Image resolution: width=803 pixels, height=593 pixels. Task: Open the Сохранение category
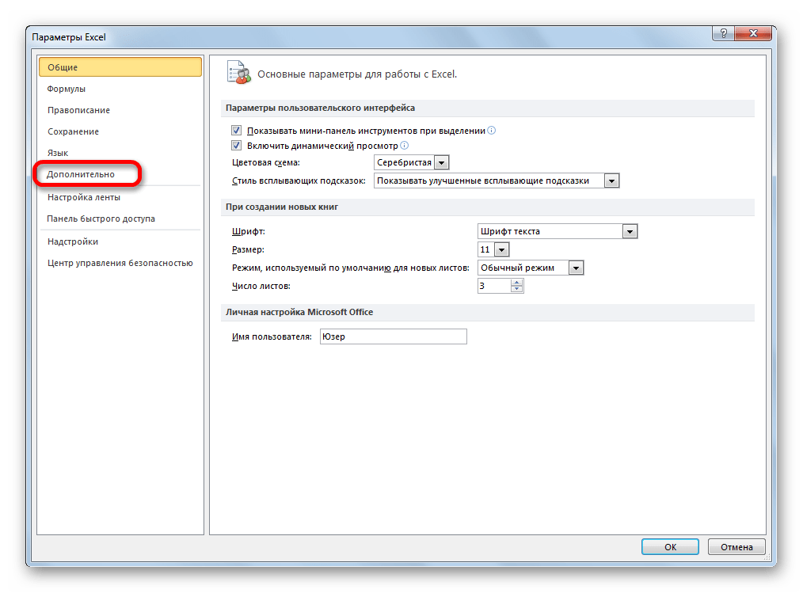[x=73, y=131]
